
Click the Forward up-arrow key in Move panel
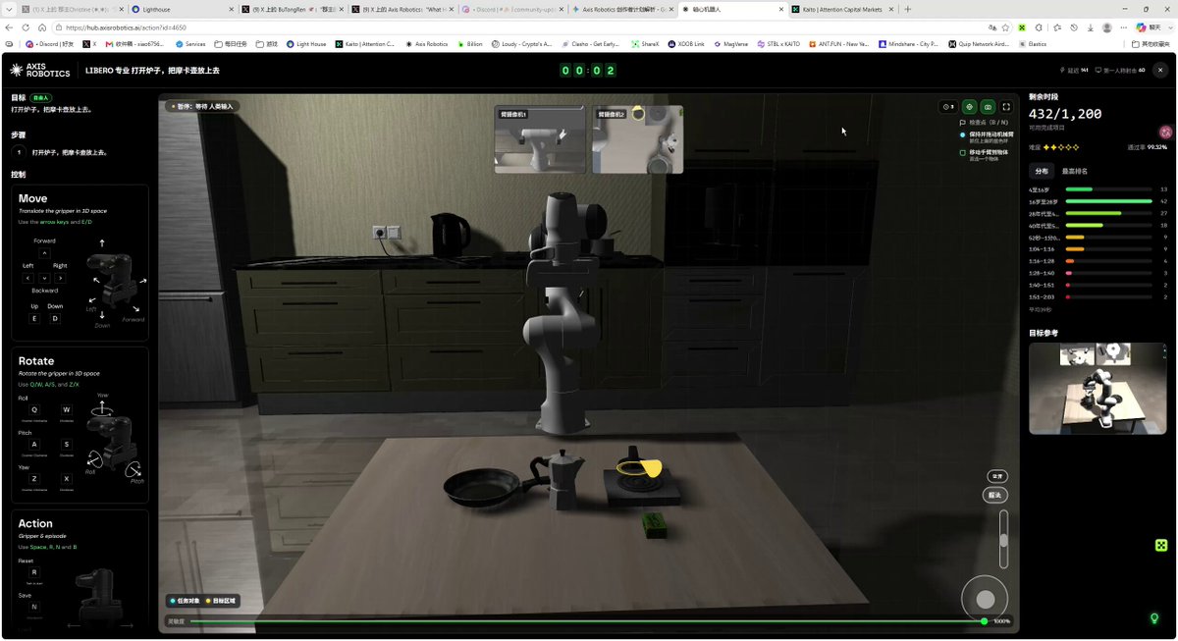coord(44,253)
